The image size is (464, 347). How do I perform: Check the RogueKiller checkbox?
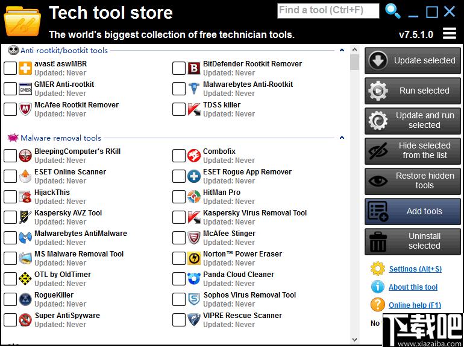(10, 299)
